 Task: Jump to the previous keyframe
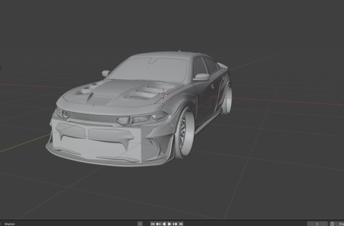point(158,224)
